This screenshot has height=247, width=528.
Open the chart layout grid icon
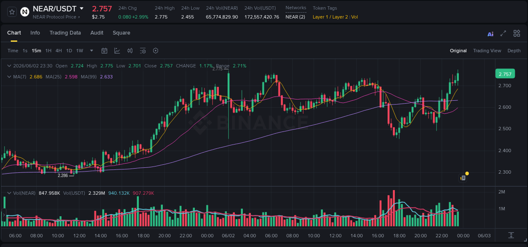click(x=517, y=33)
